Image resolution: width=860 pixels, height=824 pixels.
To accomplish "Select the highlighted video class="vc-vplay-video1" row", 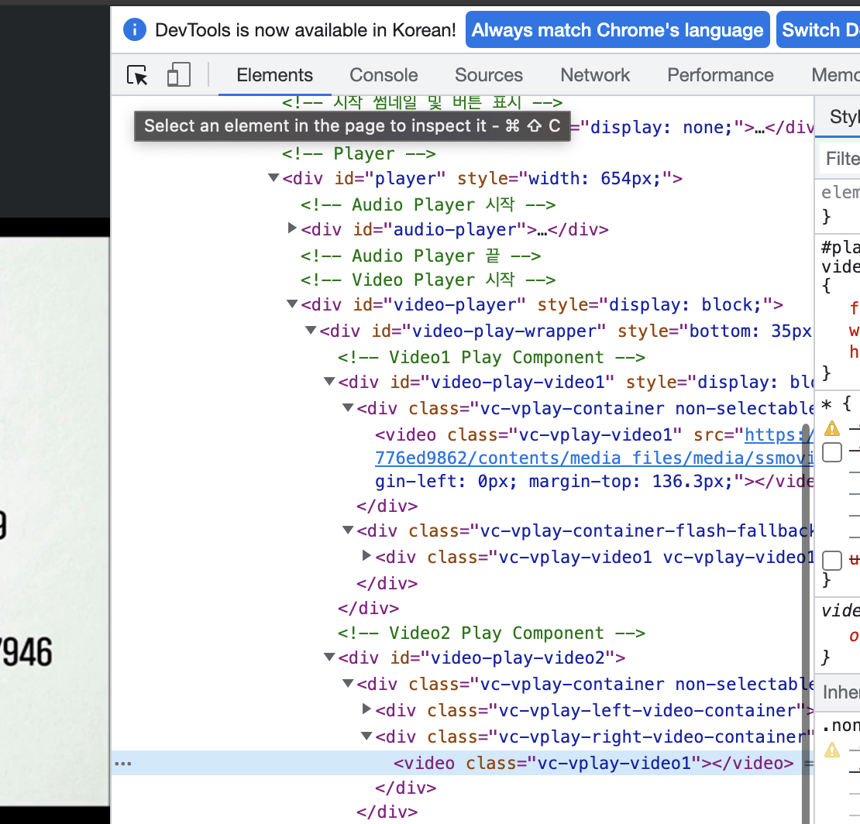I will click(x=462, y=763).
